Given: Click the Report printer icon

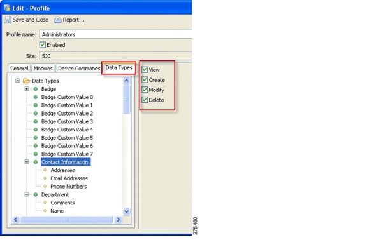Looking at the screenshot, I should [57, 20].
